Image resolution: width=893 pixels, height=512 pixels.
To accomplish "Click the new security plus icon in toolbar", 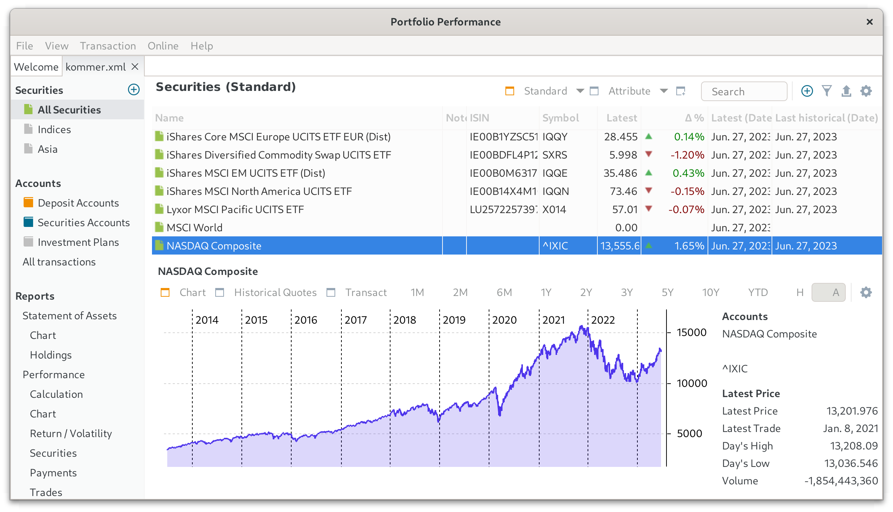I will [x=807, y=91].
